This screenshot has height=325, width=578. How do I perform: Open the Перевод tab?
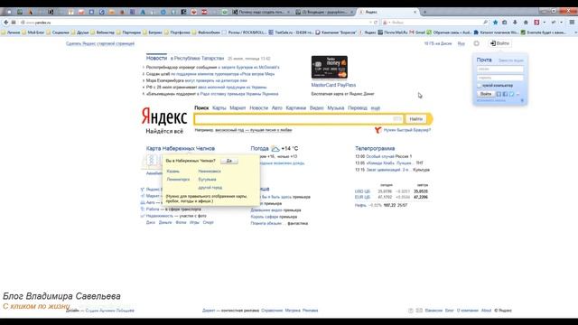(x=358, y=108)
